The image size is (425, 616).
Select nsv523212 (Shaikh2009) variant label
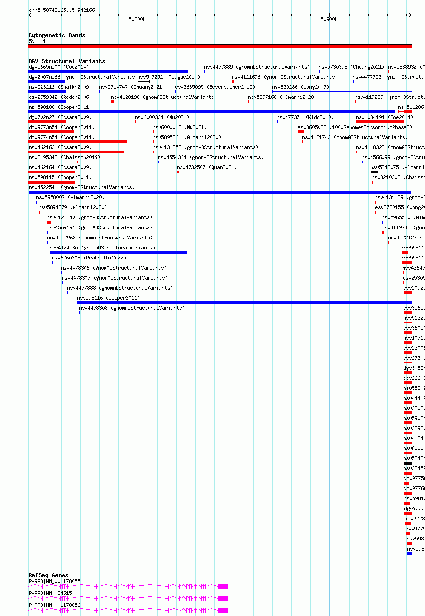[x=60, y=87]
